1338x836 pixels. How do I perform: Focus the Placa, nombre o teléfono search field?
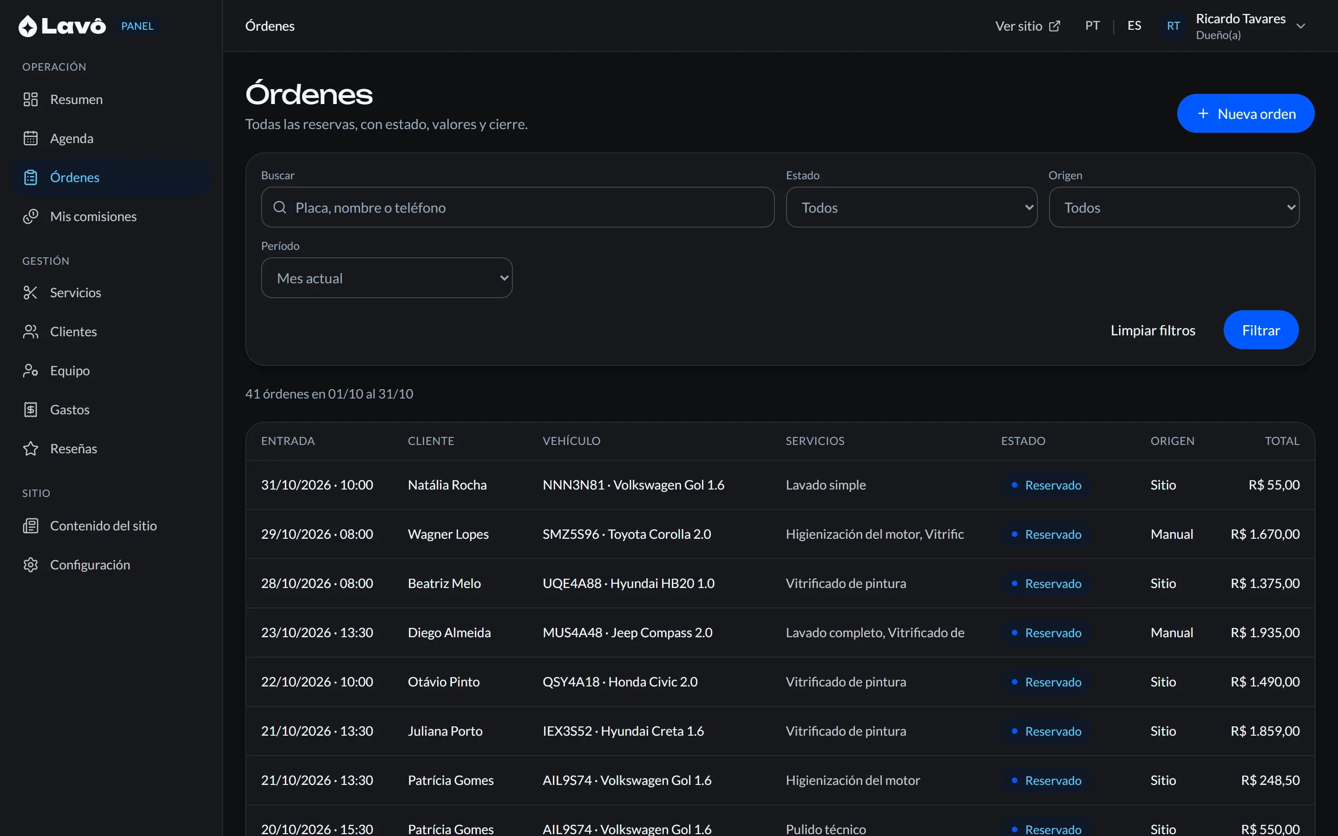tap(518, 207)
